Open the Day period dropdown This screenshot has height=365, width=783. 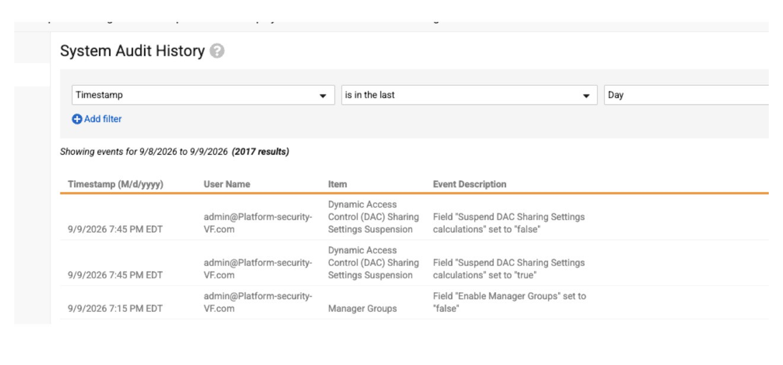pos(686,95)
